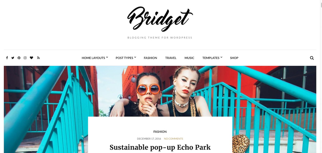
Task: Open the Facebook social icon
Action: 7,58
